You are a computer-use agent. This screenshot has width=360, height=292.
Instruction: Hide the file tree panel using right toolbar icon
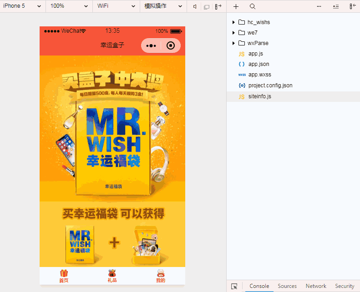pyautogui.click(x=353, y=6)
